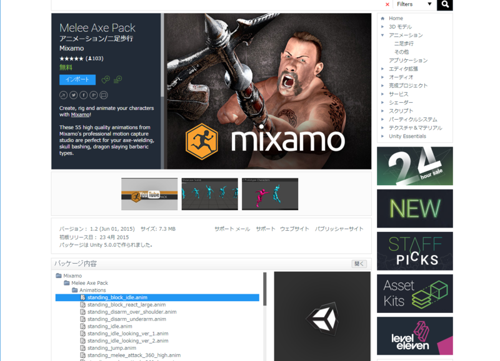Open the Unity Essentials category
This screenshot has height=361, width=500.
[407, 136]
